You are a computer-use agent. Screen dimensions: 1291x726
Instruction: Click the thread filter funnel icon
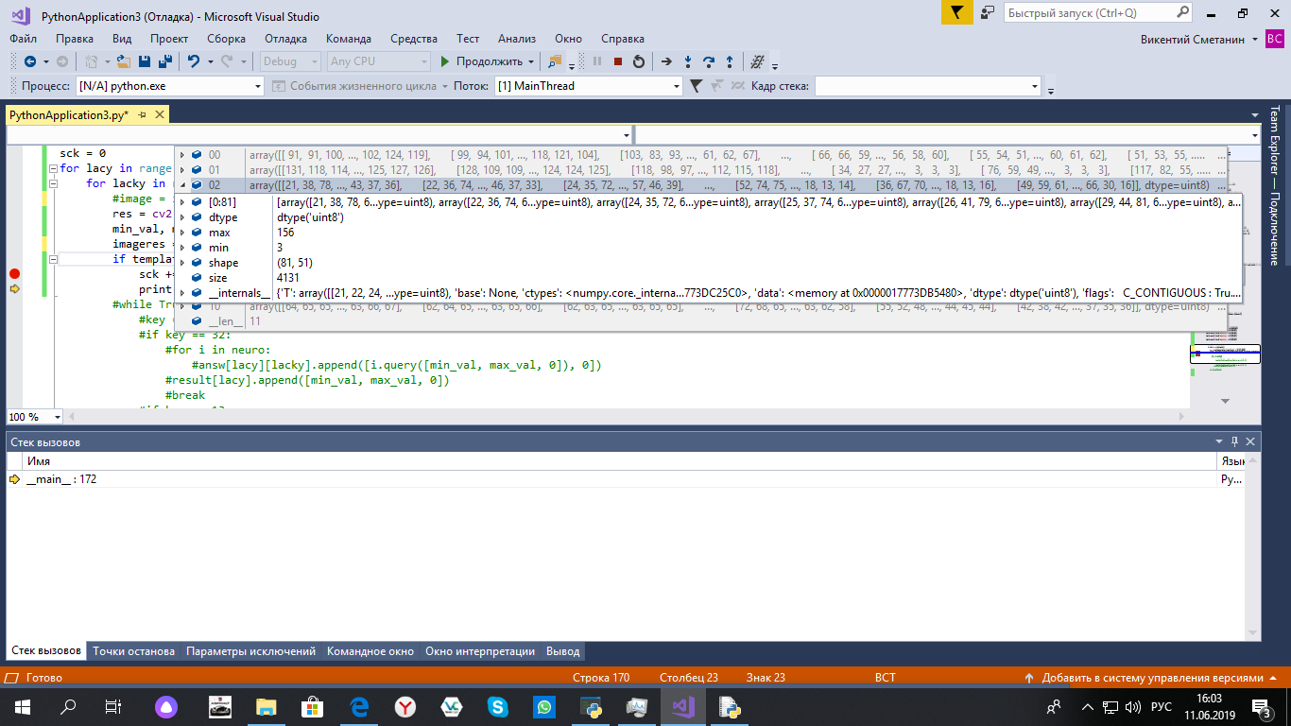tap(696, 86)
